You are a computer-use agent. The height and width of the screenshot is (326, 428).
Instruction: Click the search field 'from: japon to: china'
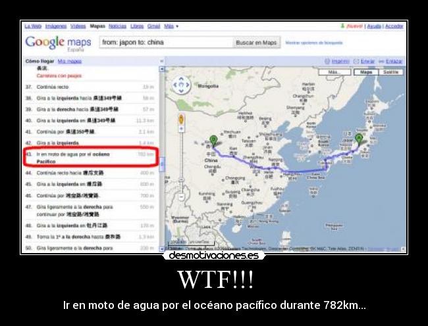pos(166,43)
